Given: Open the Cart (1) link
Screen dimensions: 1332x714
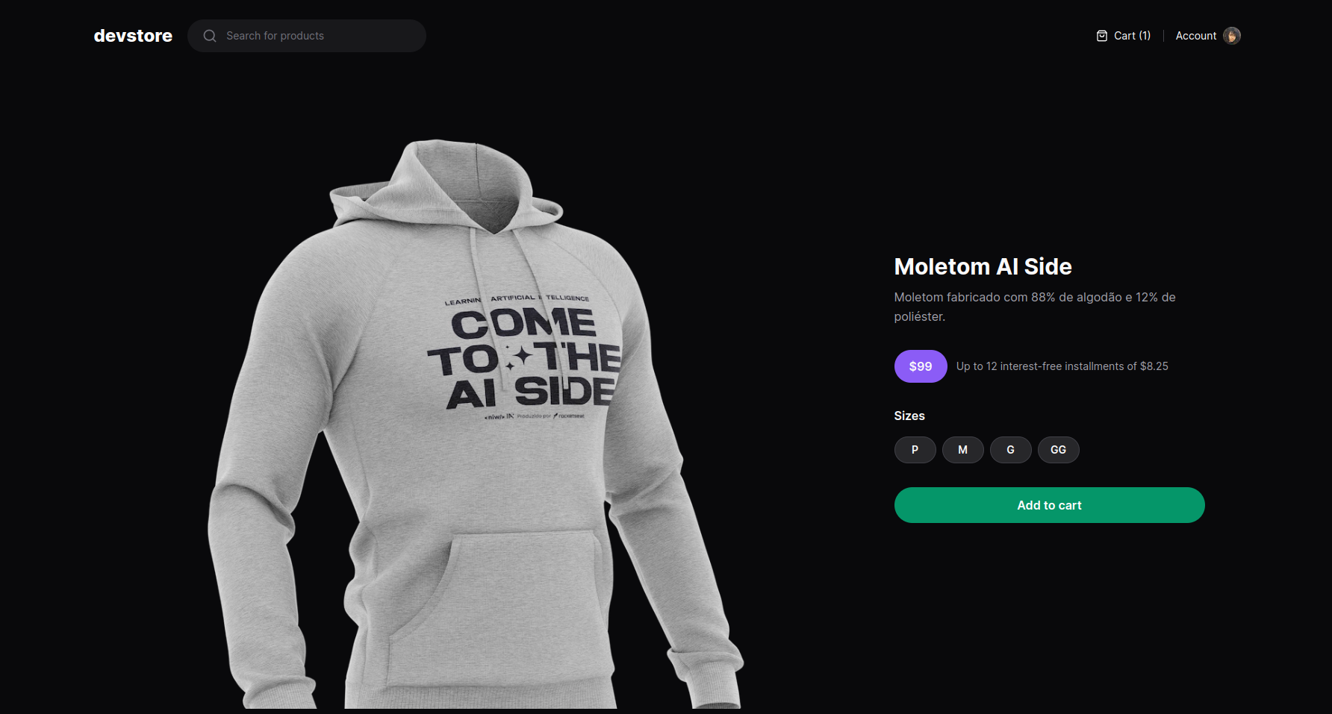Looking at the screenshot, I should pyautogui.click(x=1123, y=36).
